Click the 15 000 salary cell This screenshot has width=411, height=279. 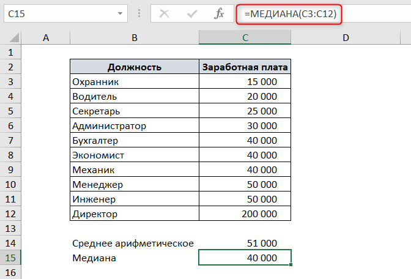(x=245, y=81)
